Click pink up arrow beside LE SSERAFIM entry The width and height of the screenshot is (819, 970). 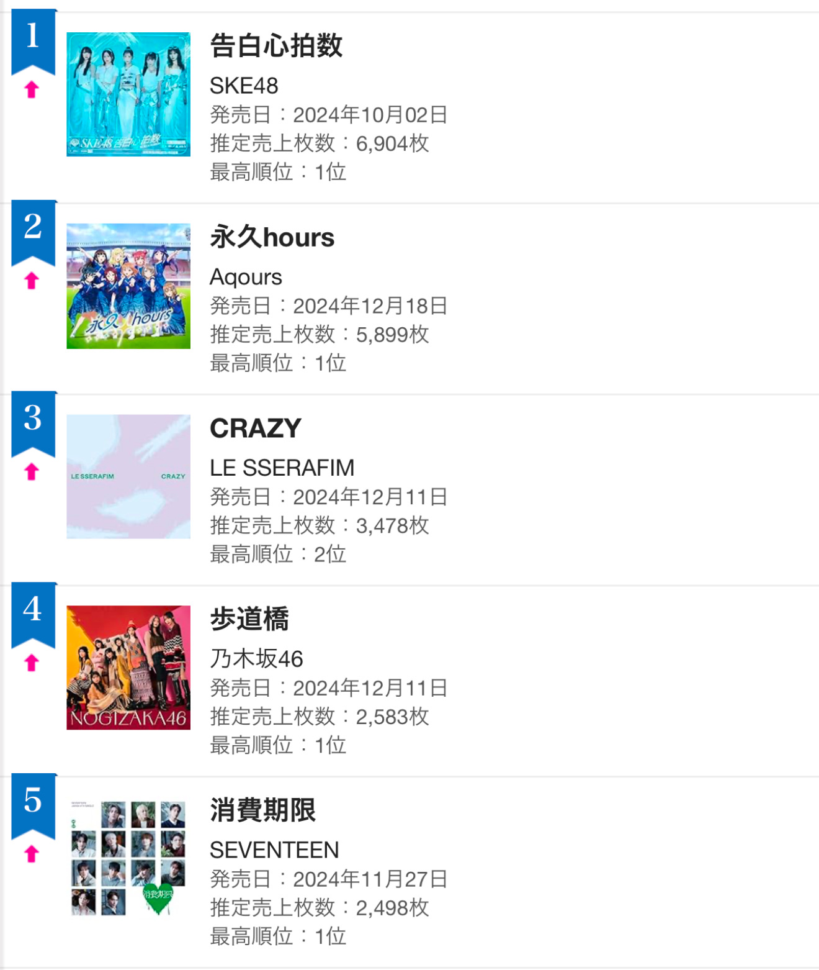tap(32, 473)
